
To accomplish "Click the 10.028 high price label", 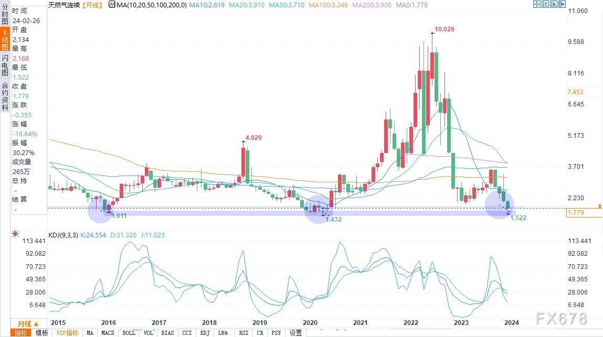I will tap(445, 29).
